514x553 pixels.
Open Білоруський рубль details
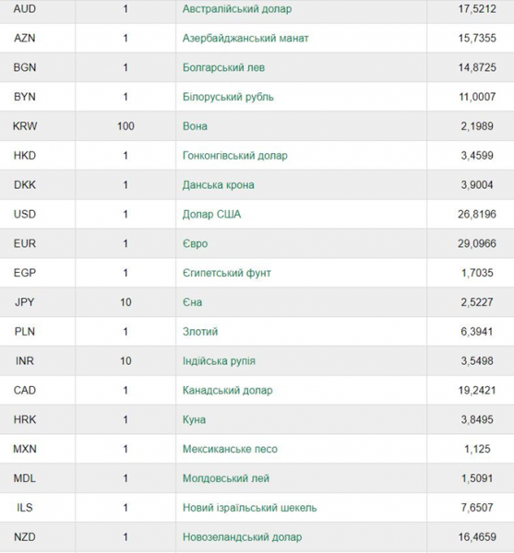(228, 97)
